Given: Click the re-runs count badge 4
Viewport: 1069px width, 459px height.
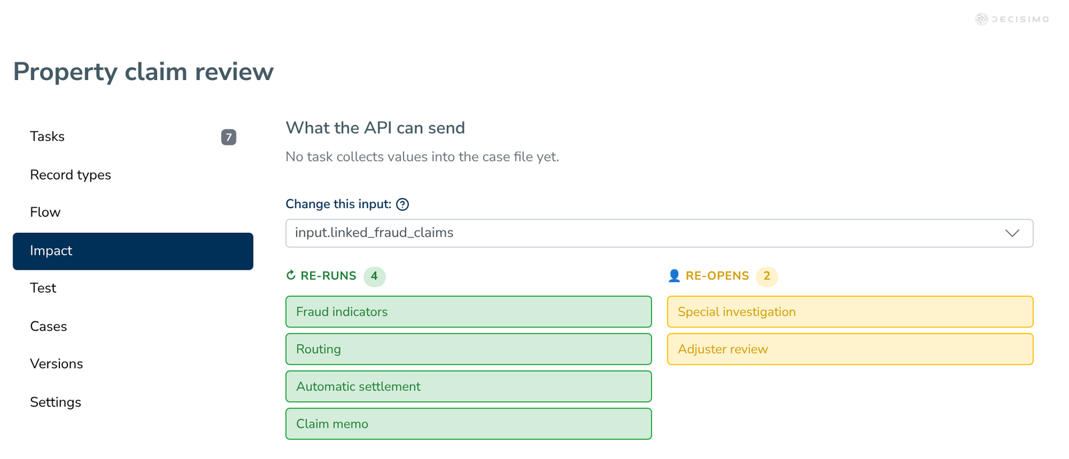Looking at the screenshot, I should click(x=374, y=276).
